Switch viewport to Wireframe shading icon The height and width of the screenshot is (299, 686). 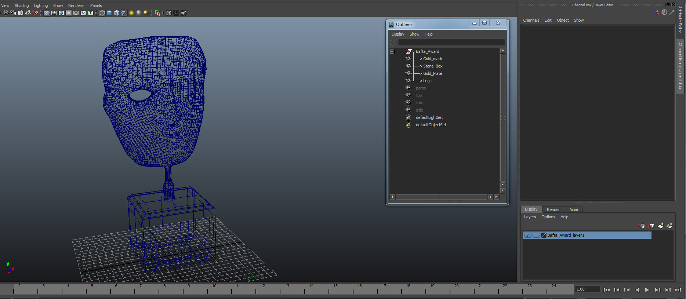click(102, 13)
